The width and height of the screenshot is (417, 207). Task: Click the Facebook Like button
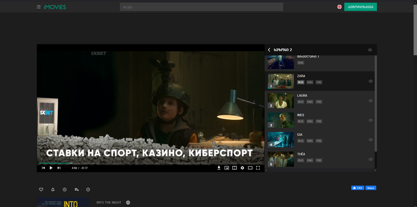[x=358, y=188]
